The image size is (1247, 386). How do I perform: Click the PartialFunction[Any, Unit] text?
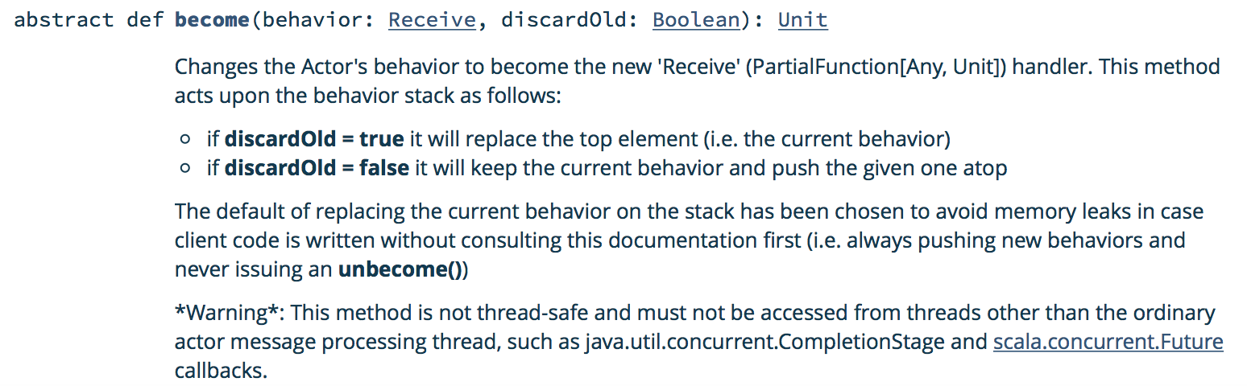point(876,67)
